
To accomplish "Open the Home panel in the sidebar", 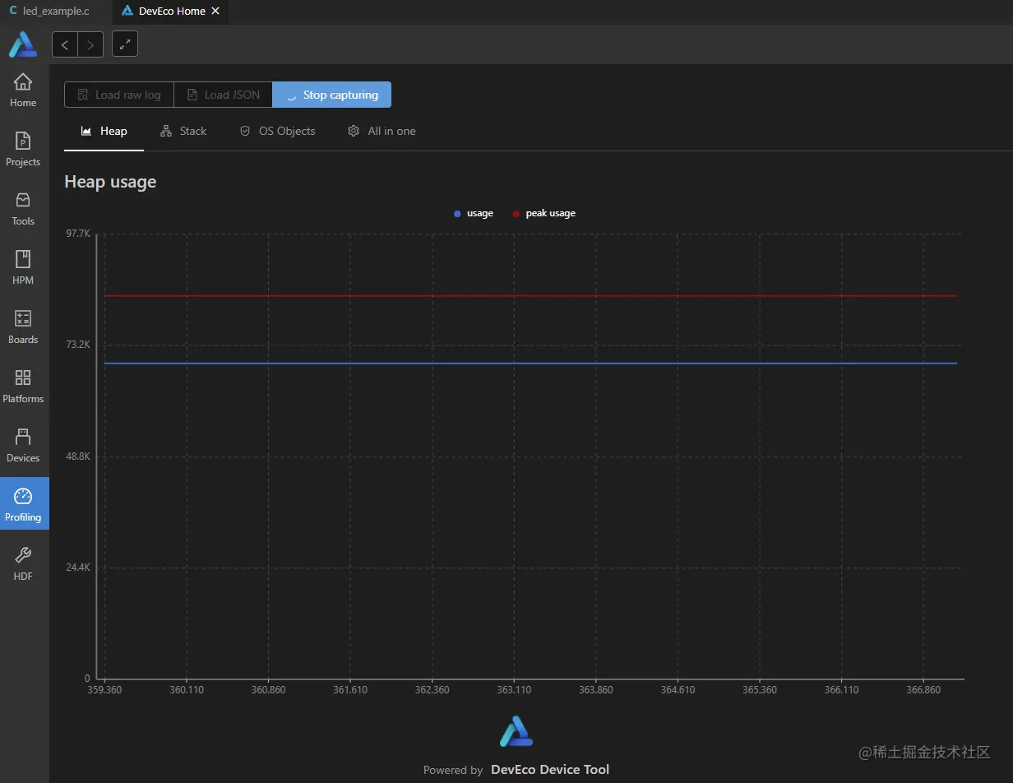I will click(x=22, y=88).
